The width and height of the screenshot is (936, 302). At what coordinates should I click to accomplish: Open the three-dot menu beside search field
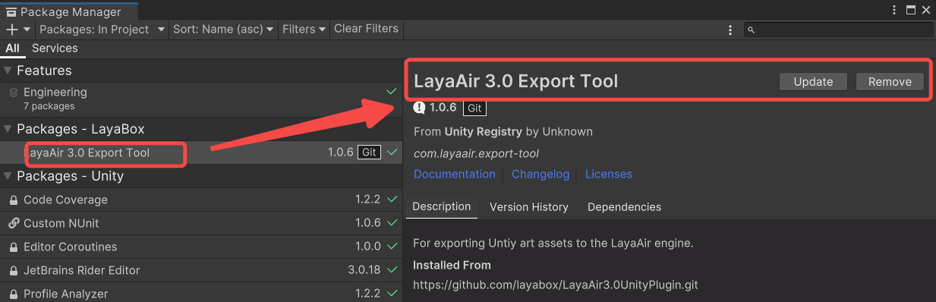[x=730, y=30]
